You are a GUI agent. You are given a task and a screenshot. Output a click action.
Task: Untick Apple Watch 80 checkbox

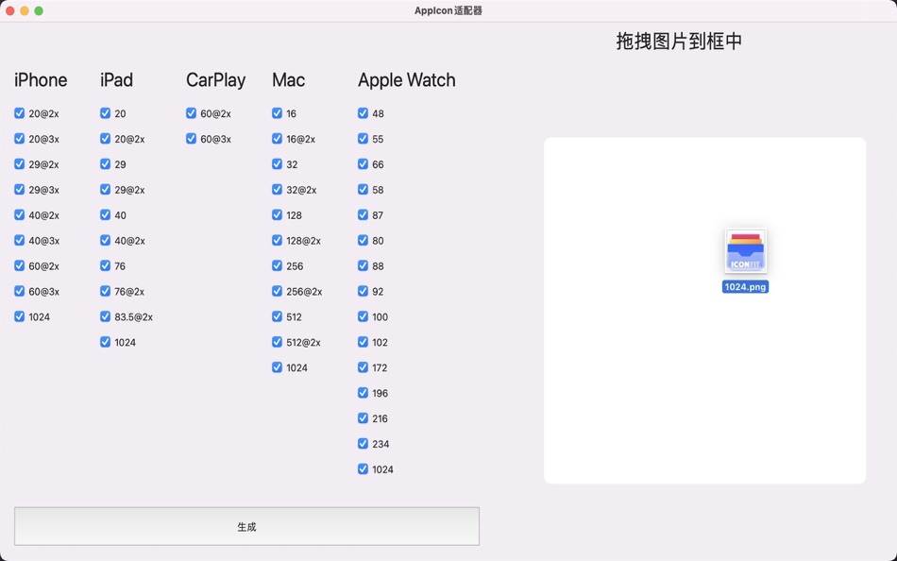(x=363, y=241)
